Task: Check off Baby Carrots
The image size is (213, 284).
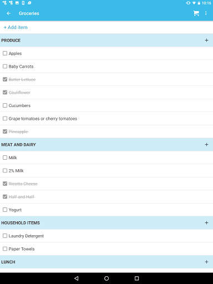Action: 5,67
